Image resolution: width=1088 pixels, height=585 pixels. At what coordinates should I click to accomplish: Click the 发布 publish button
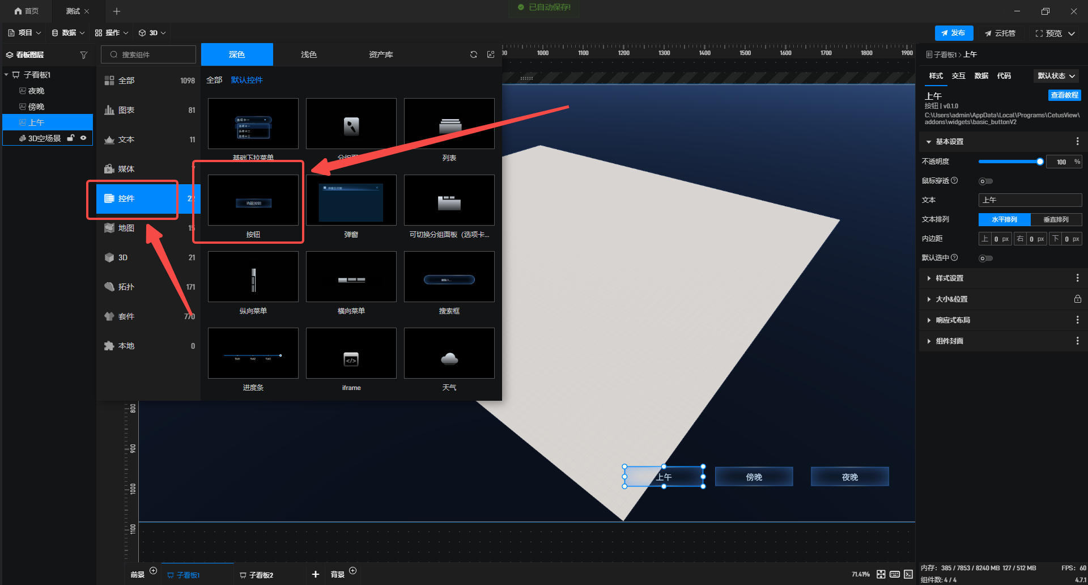coord(954,33)
